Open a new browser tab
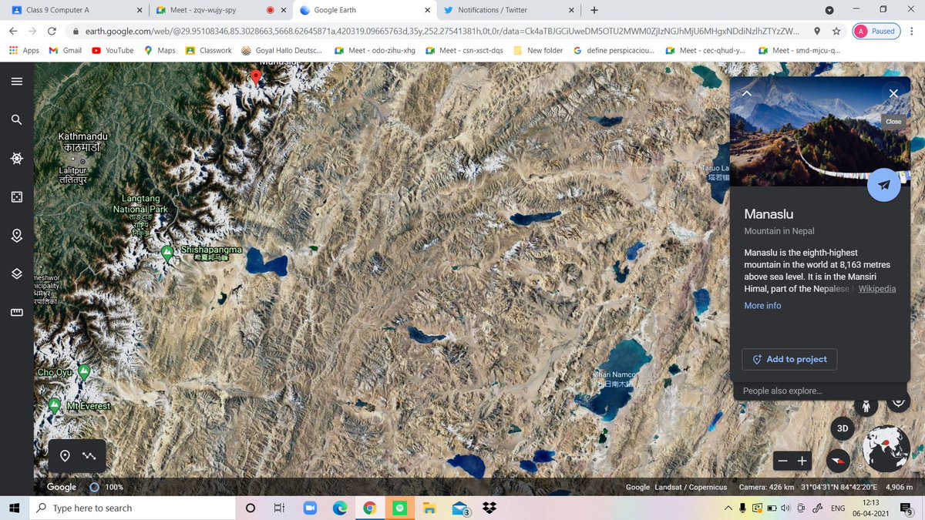 click(x=594, y=10)
